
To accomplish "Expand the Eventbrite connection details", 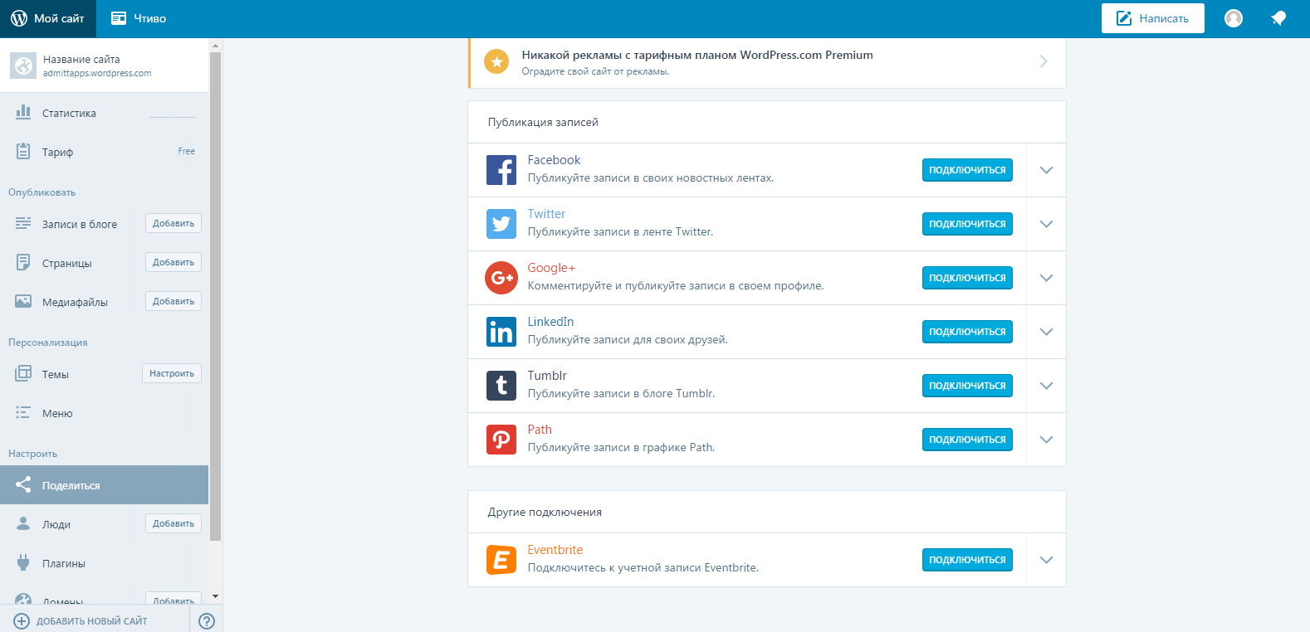I will [x=1046, y=559].
